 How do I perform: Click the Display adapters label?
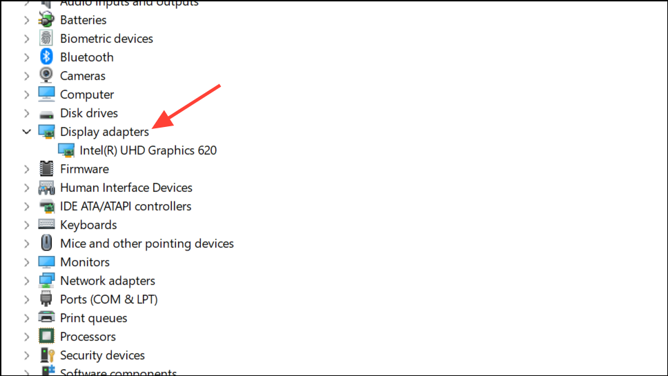tap(104, 132)
